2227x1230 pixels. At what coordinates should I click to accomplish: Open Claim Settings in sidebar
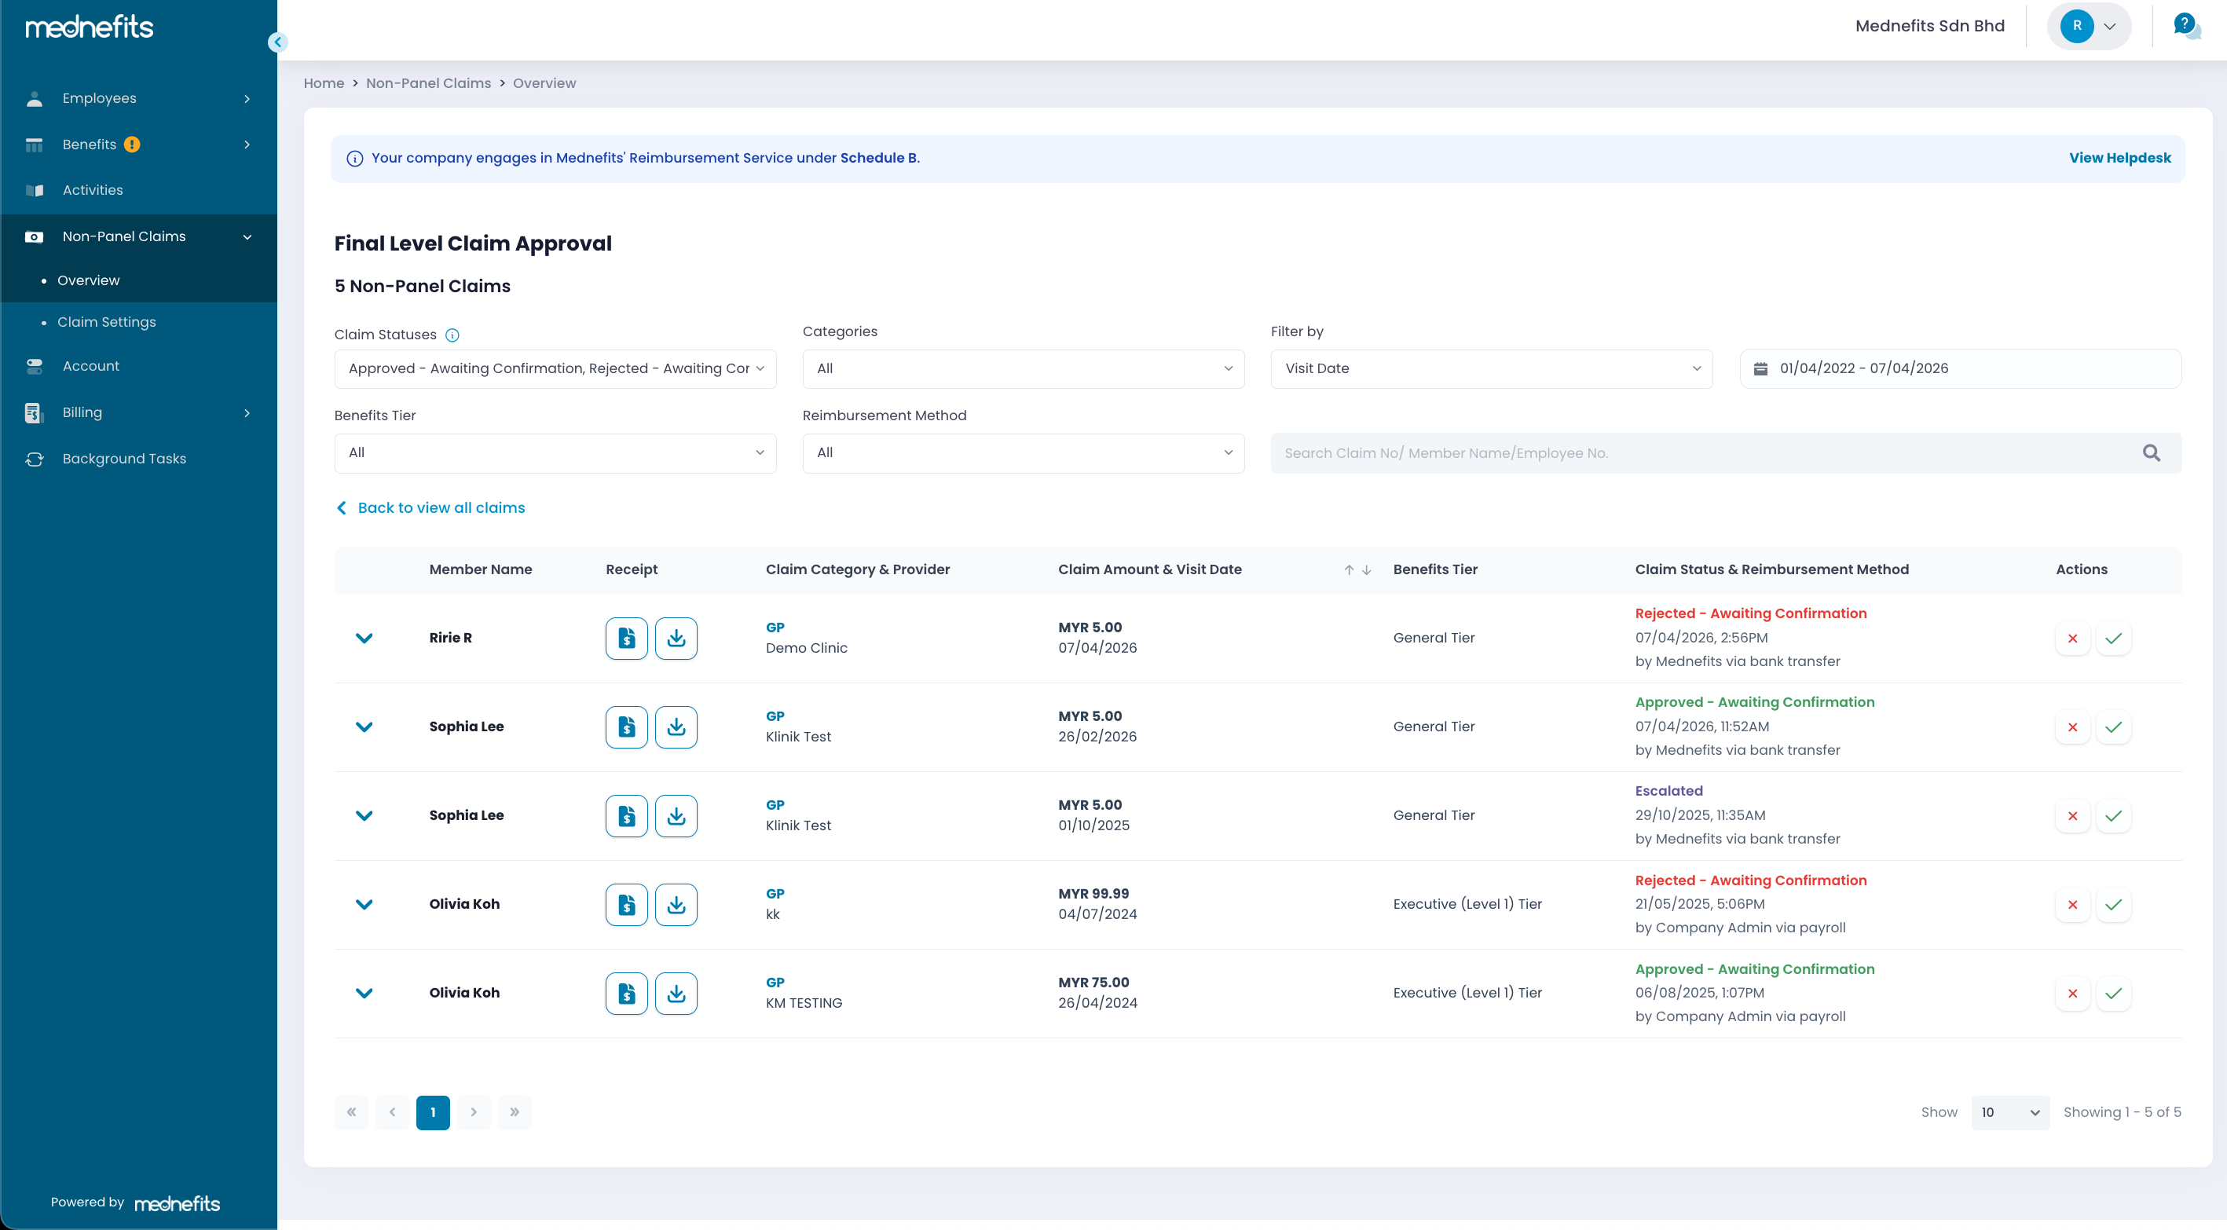pyautogui.click(x=106, y=321)
